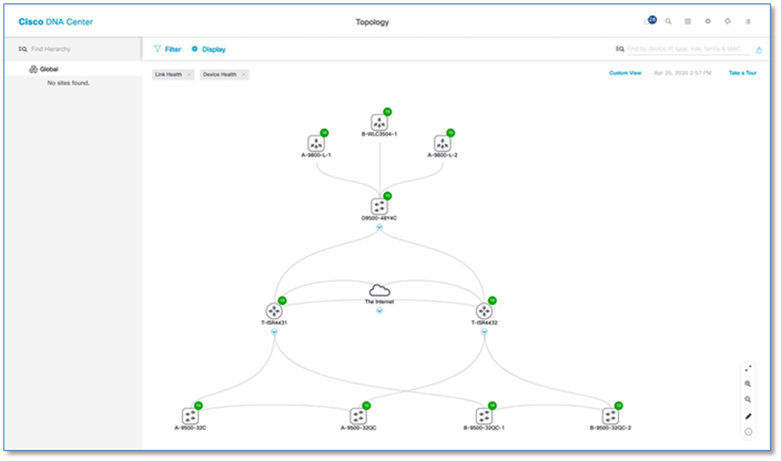
Task: Click the Topology page title
Action: pos(372,22)
